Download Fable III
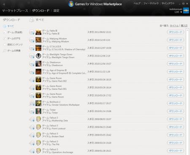 176,32
